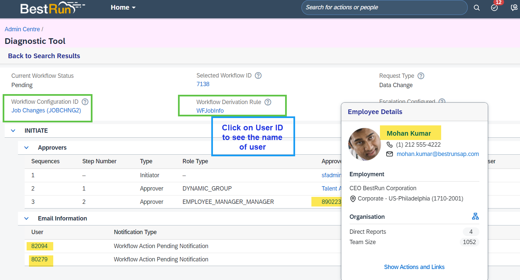Click approver user ID 890223
Viewport: 520px width, 280px height.
[x=331, y=202]
